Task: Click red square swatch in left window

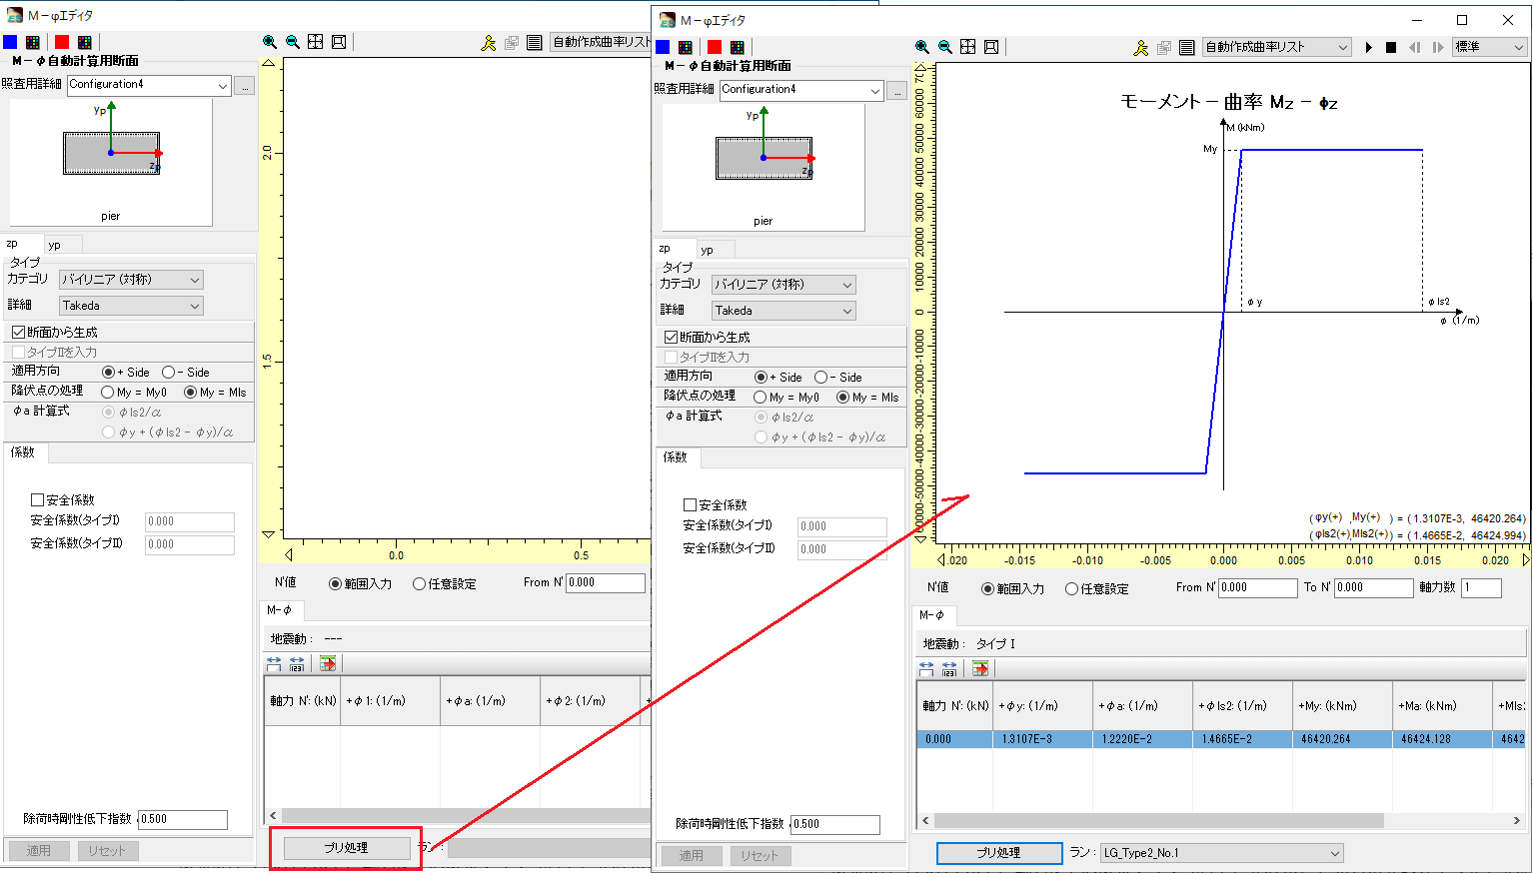Action: pyautogui.click(x=62, y=42)
